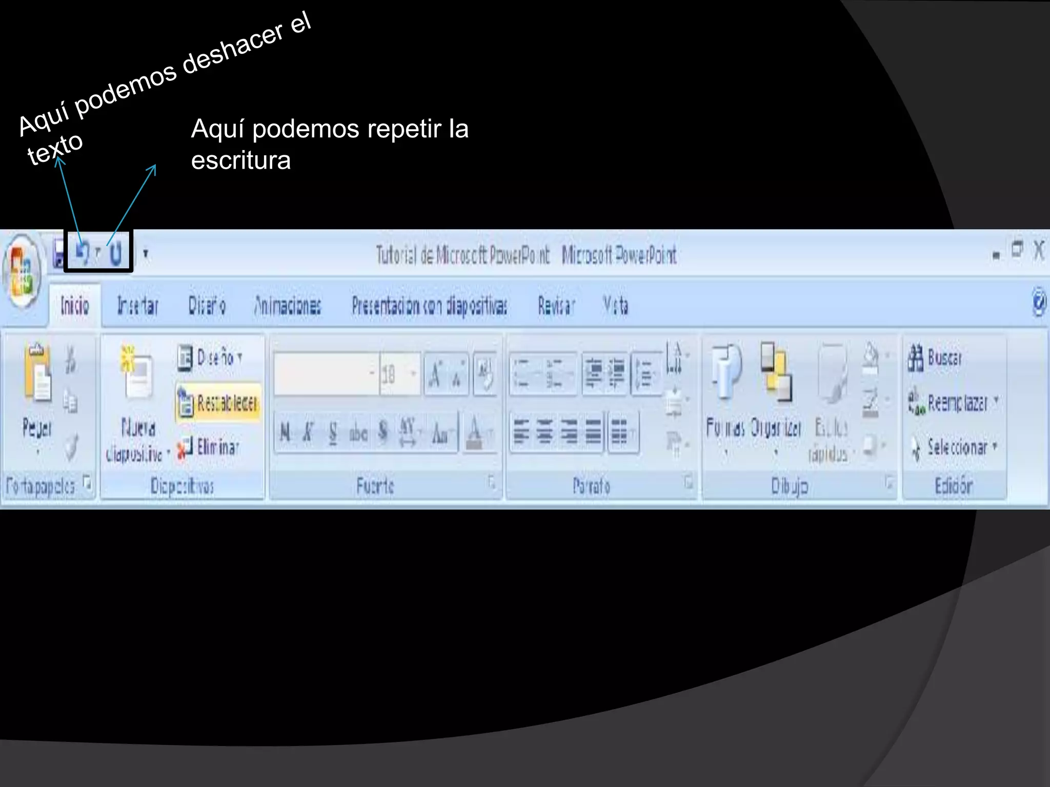
Task: Expand the Nueva diapositiva dropdown arrow
Action: (x=168, y=453)
